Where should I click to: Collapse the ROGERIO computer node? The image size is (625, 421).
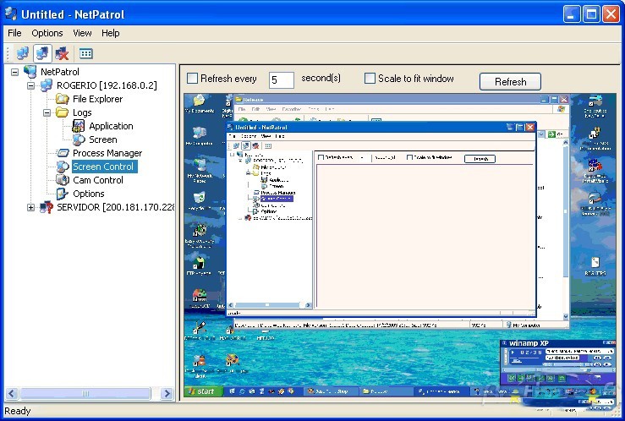(x=31, y=85)
